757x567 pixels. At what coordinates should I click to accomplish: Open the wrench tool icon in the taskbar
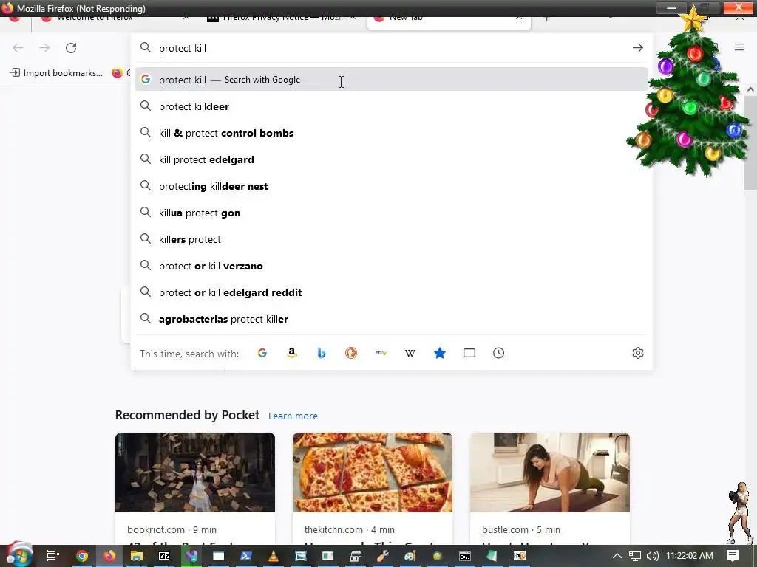(x=382, y=556)
